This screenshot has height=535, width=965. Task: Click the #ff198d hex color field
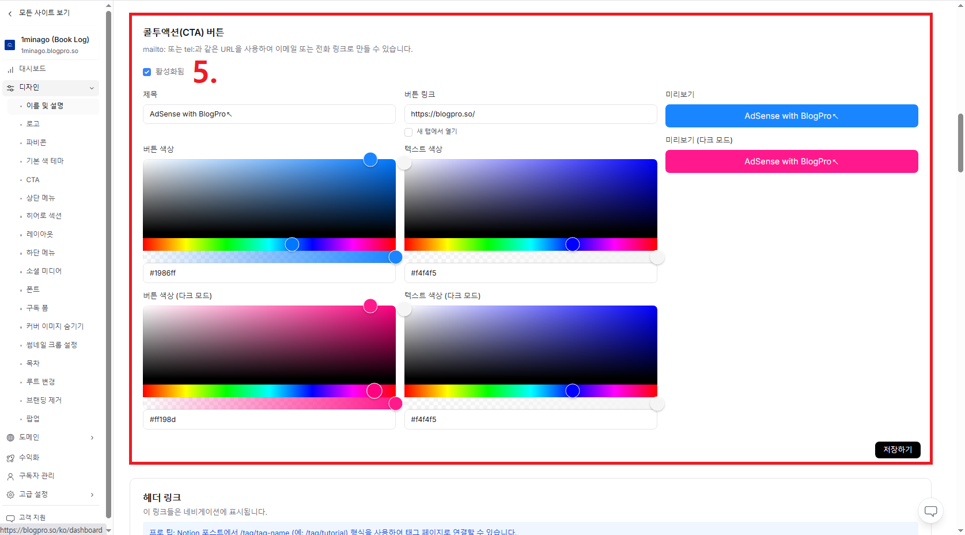point(269,420)
